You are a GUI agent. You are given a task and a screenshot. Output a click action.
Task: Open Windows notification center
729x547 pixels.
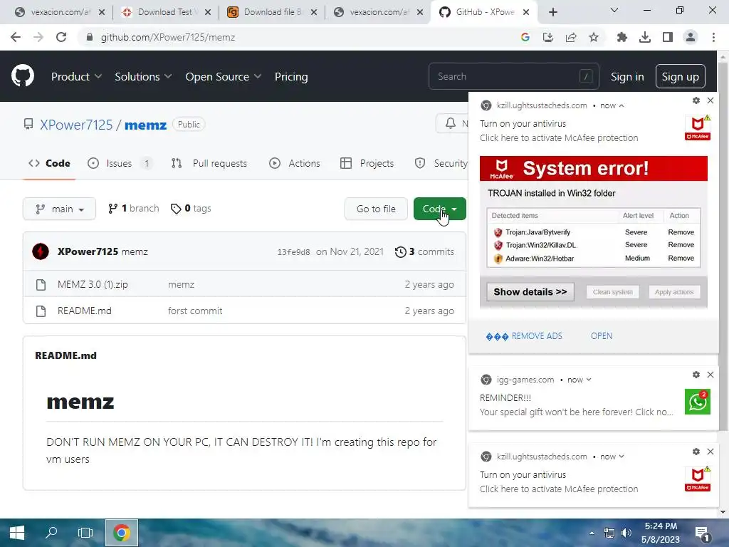point(701,533)
